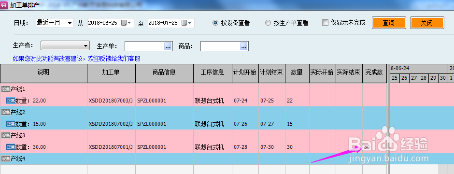Click SPZL000001 in the 产线2 row

(x=152, y=124)
